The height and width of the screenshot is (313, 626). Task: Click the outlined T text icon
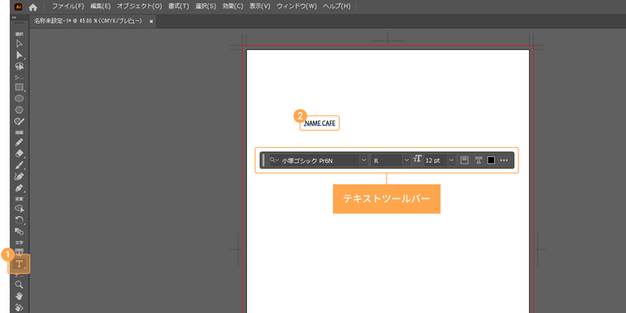[x=478, y=160]
